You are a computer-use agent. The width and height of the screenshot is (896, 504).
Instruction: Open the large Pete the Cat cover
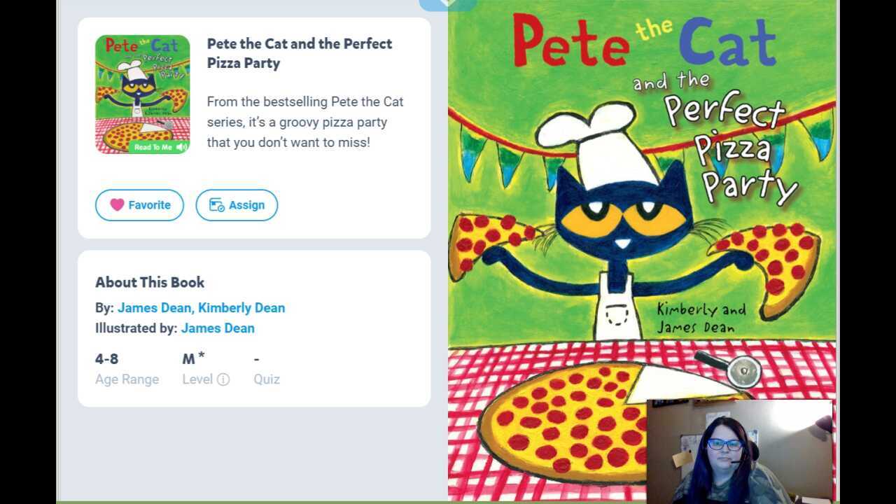click(630, 210)
